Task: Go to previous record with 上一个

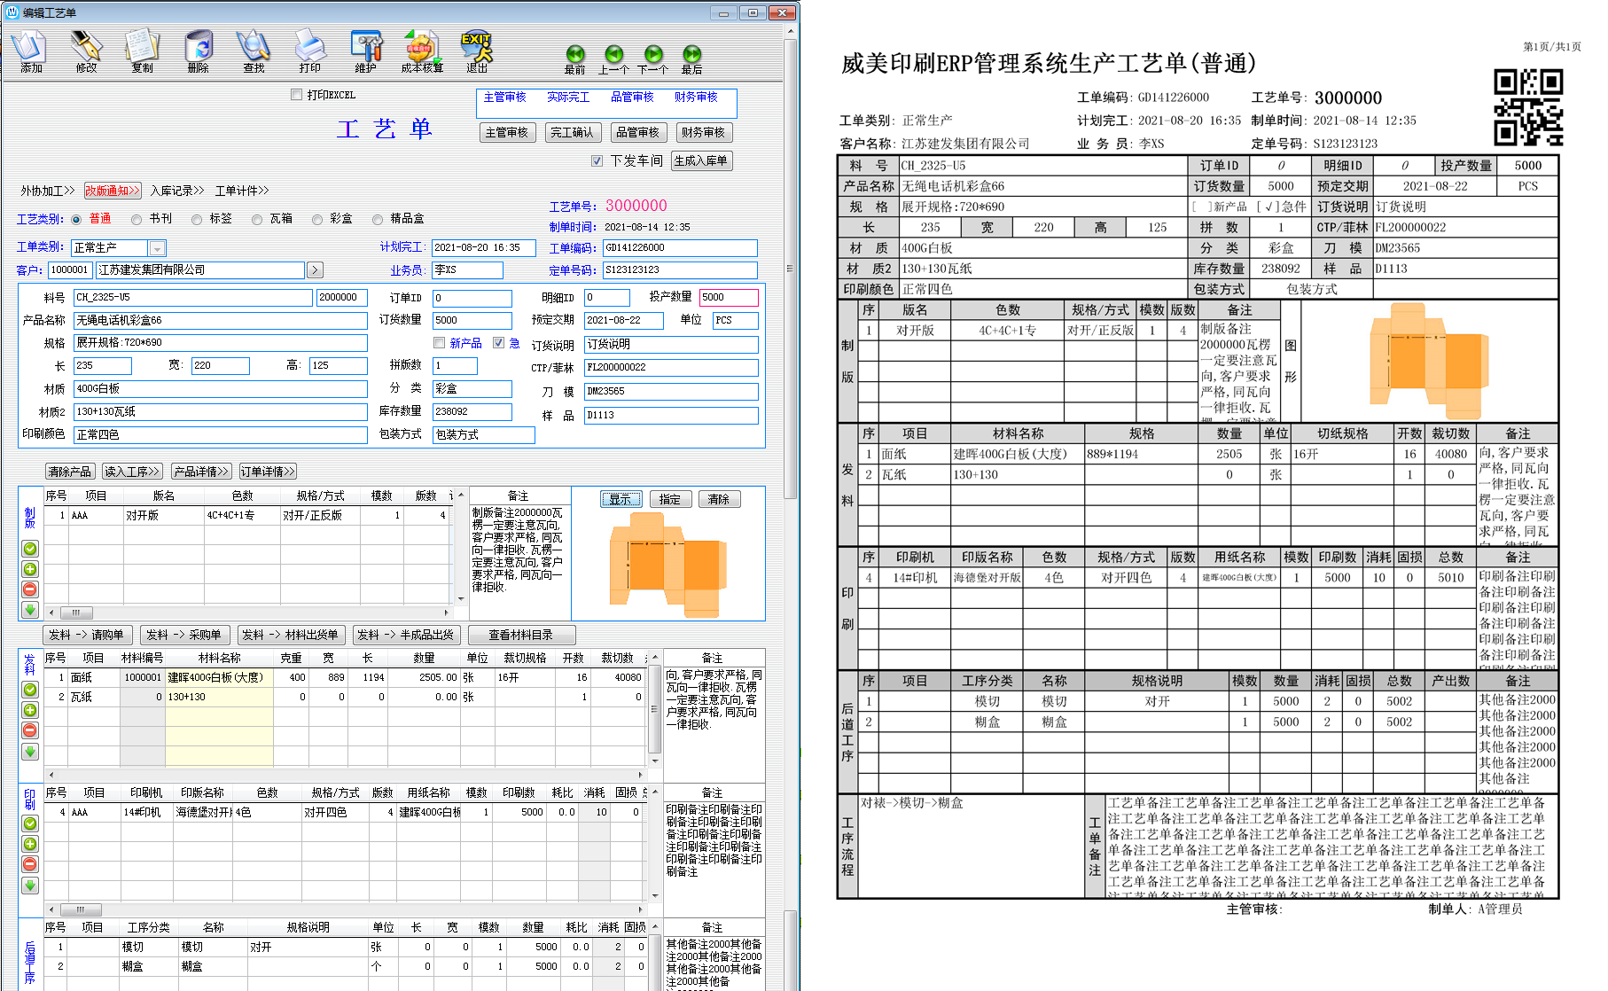Action: pyautogui.click(x=614, y=59)
